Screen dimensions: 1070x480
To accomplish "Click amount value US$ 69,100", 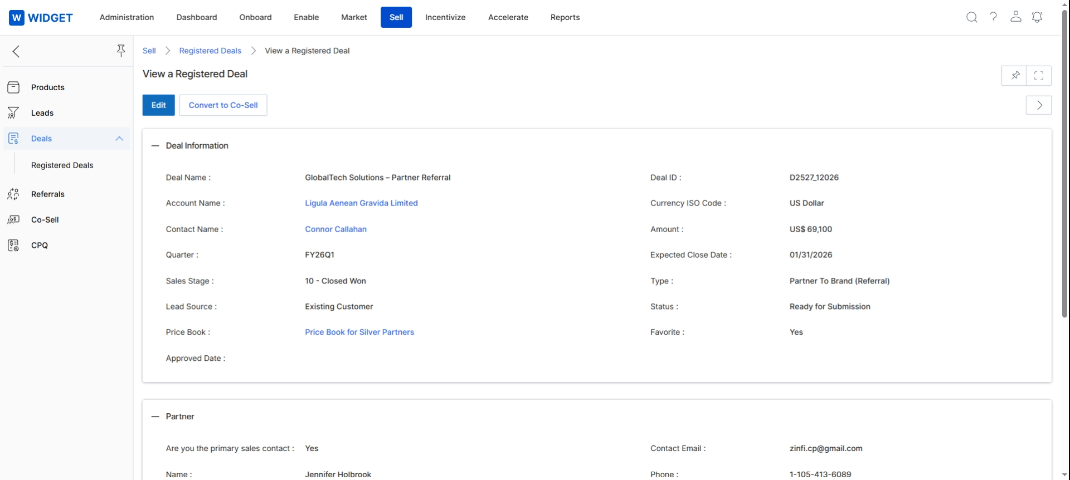I will pyautogui.click(x=811, y=229).
